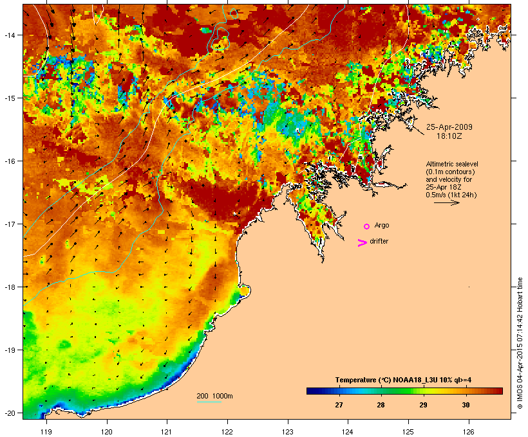Click the '200 1000m' depth label
The width and height of the screenshot is (528, 437).
[214, 396]
